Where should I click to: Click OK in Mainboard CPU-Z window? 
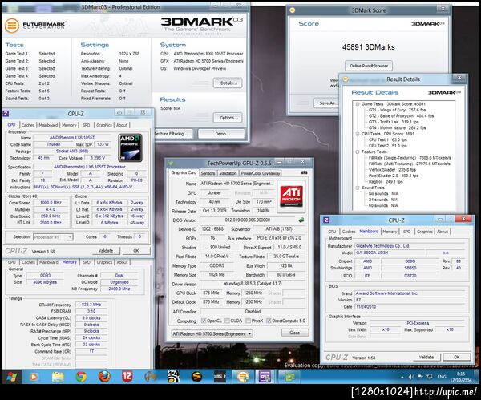click(x=457, y=357)
